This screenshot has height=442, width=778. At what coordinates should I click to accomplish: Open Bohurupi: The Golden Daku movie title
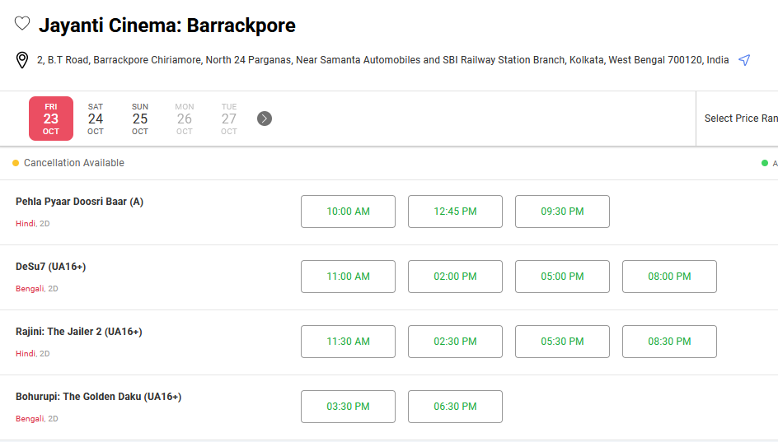(98, 397)
